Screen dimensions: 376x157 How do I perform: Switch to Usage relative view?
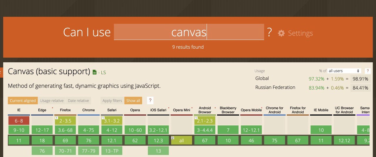click(52, 100)
